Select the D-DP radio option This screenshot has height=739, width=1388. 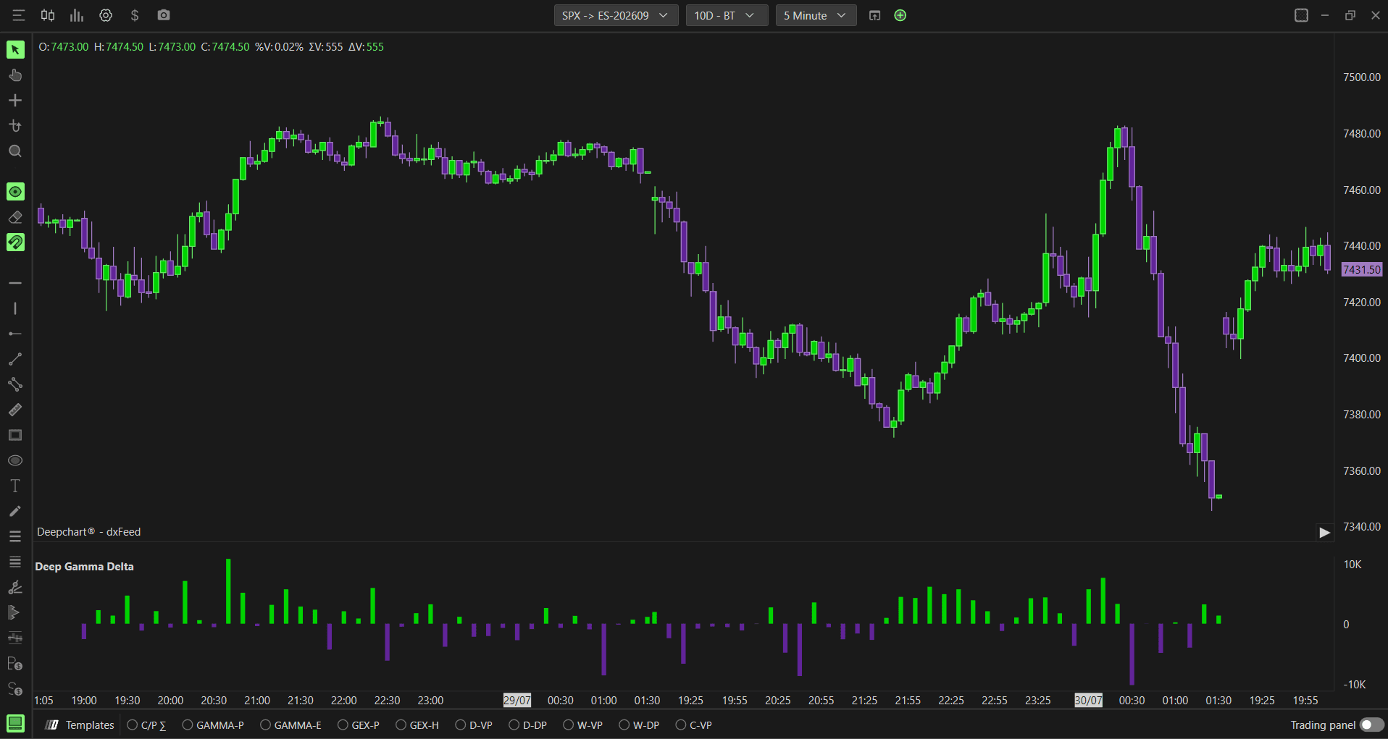(x=528, y=725)
